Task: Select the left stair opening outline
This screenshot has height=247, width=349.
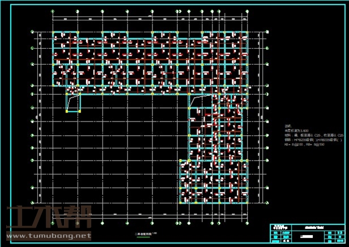Action: pyautogui.click(x=73, y=103)
